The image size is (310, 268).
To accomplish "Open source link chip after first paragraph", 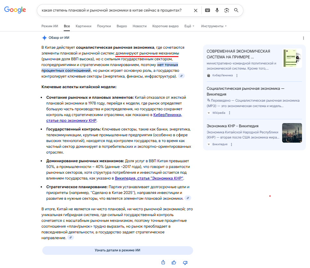I will [x=181, y=76].
